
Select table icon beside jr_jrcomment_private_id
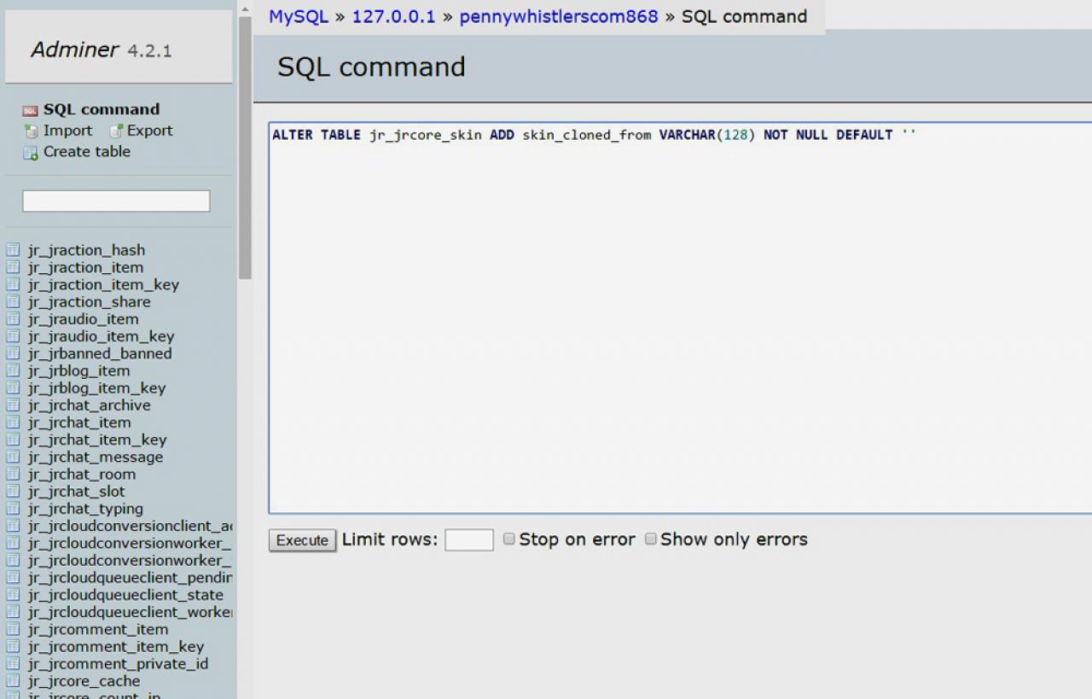pyautogui.click(x=13, y=663)
